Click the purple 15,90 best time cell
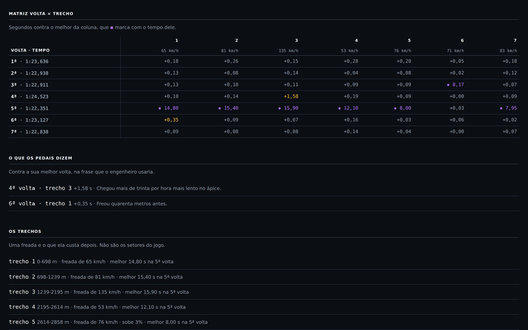Viewport: 528px width, 330px height. [x=288, y=108]
